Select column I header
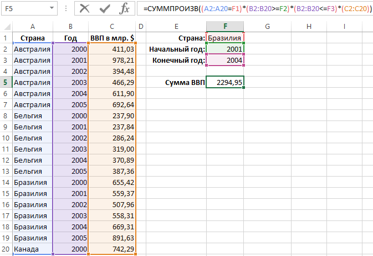Screen dimensions: 373x256 coord(344,27)
